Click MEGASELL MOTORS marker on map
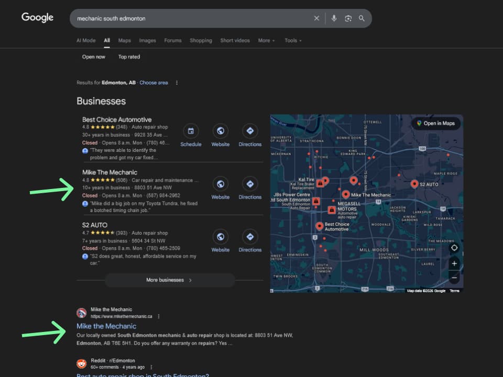503x377 pixels. (332, 210)
